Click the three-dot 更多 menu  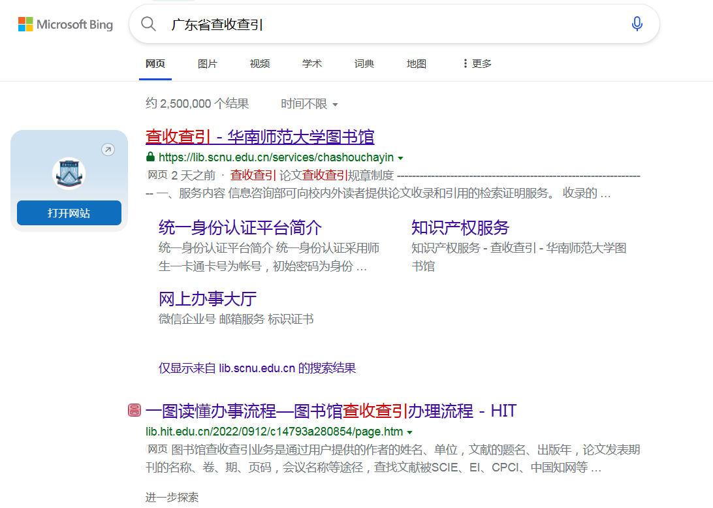tap(477, 64)
